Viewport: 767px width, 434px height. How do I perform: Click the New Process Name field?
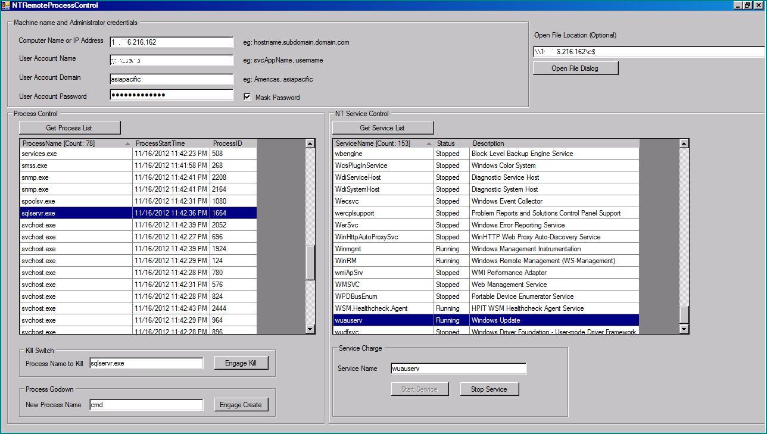[146, 405]
